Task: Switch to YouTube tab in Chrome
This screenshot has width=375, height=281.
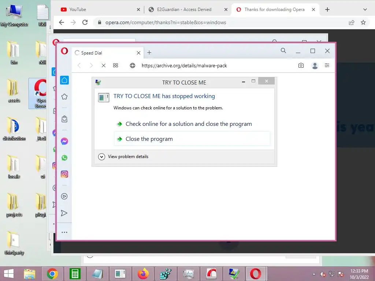Action: pyautogui.click(x=100, y=10)
